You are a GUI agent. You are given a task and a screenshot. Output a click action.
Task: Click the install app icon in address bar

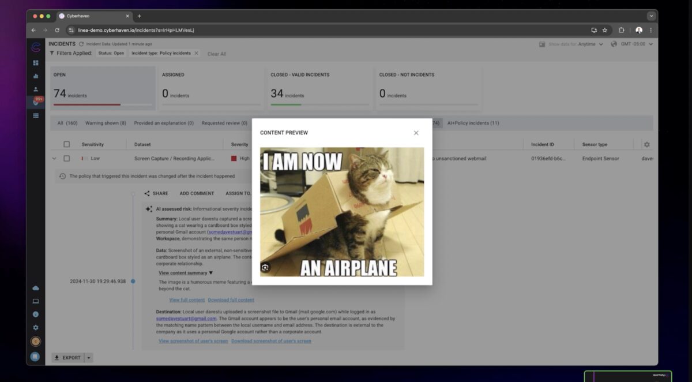(x=594, y=30)
